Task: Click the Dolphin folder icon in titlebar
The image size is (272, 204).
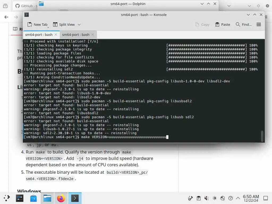Action: click(41, 4)
